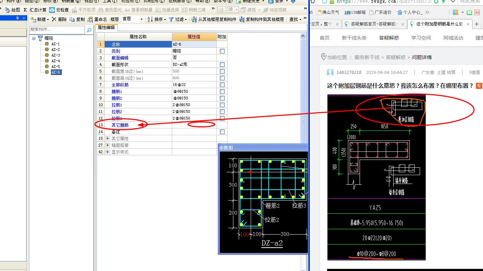Run 汇总计算 sum calculation
483x271 pixels.
[x=35, y=10]
